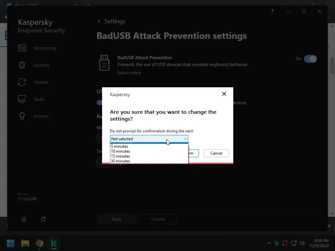Image resolution: width=335 pixels, height=251 pixels.
Task: Show hidden system tray icons
Action: [x=269, y=243]
